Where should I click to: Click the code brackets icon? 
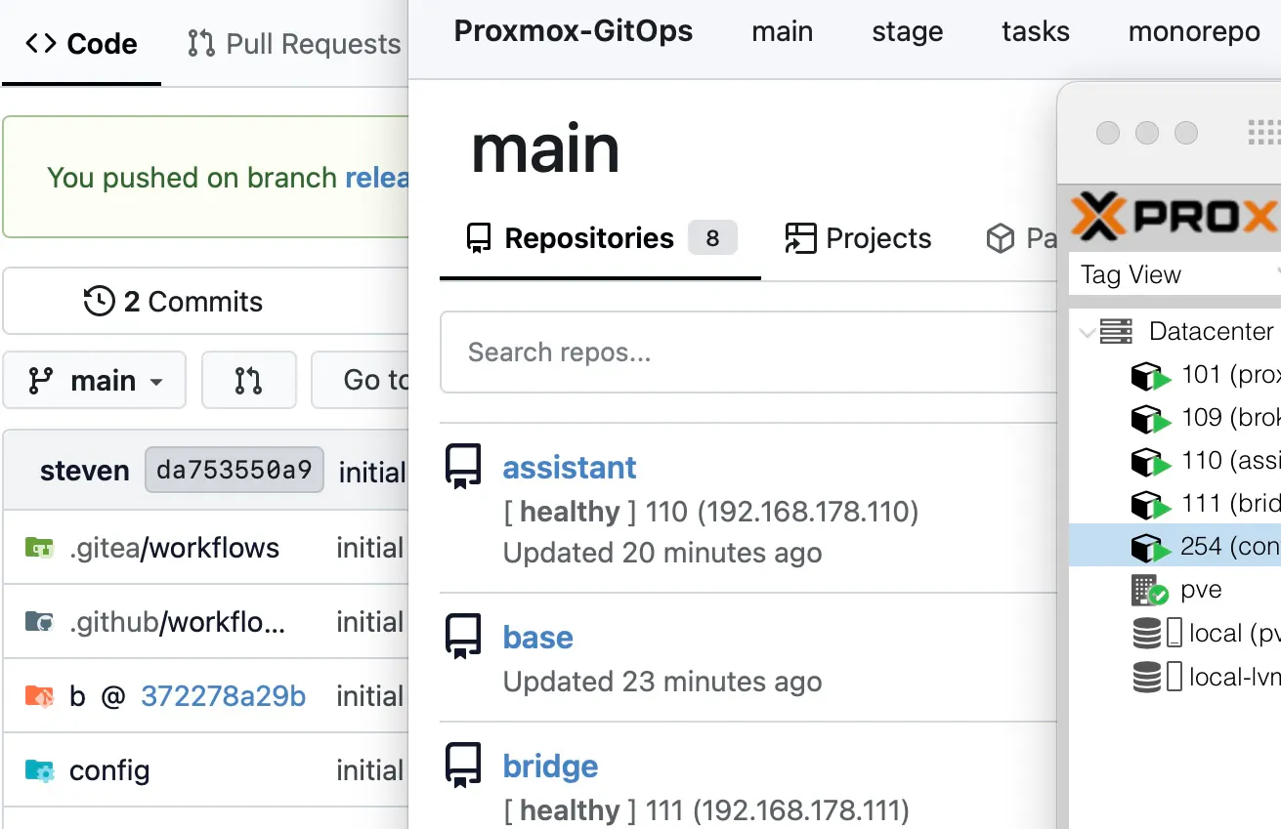pyautogui.click(x=40, y=44)
